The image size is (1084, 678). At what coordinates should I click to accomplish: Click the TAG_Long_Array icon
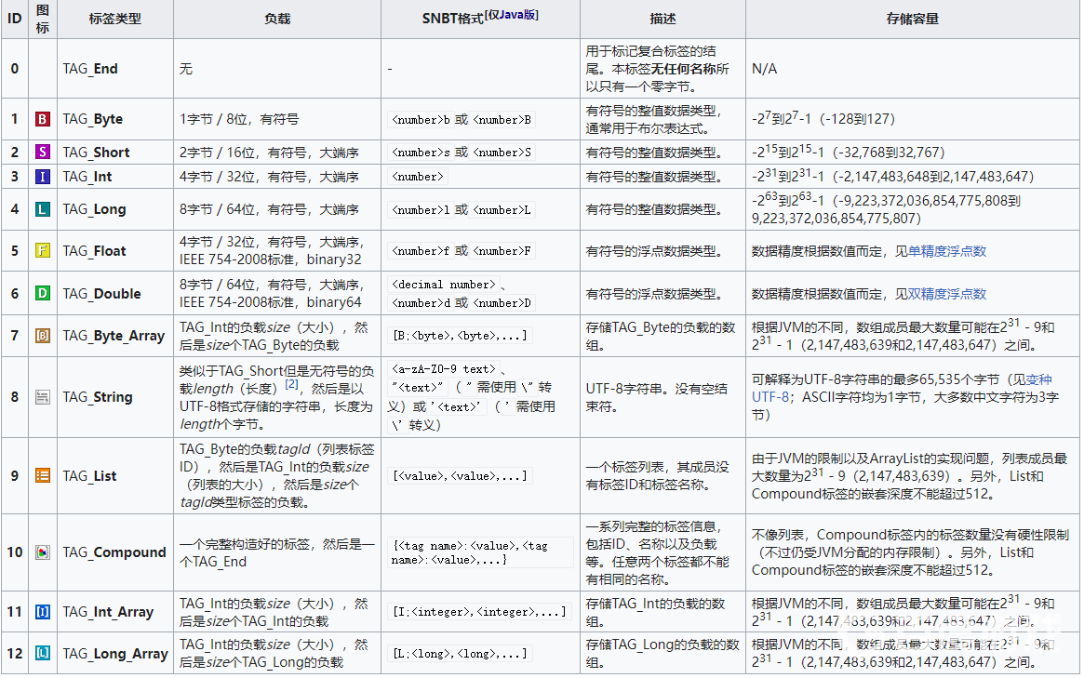[x=43, y=654]
